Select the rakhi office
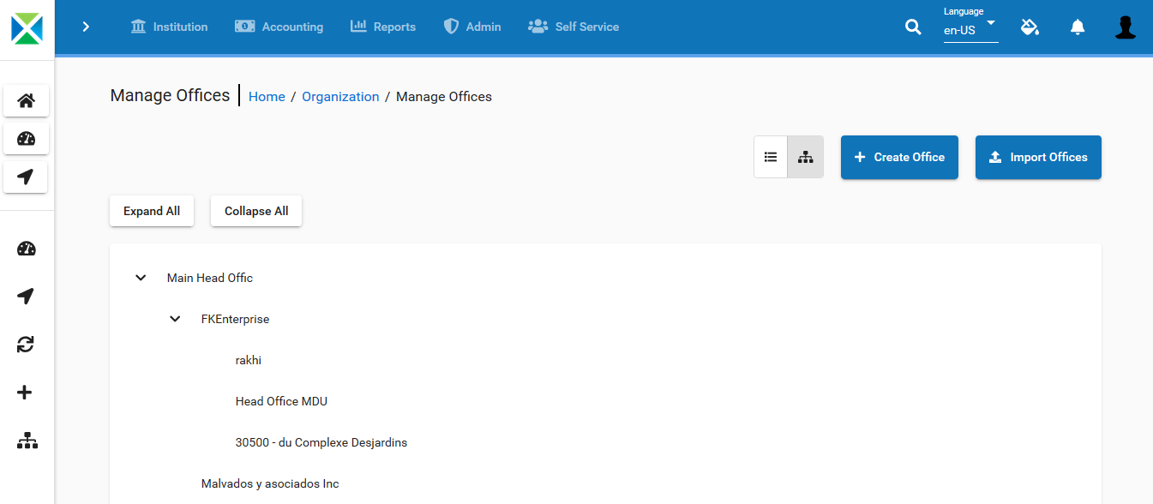This screenshot has height=504, width=1153. coord(249,360)
